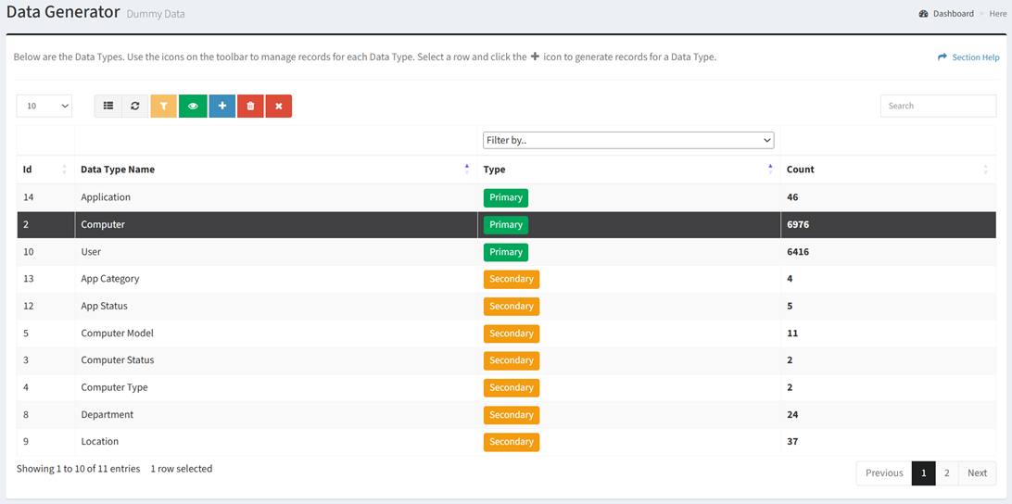Image resolution: width=1012 pixels, height=504 pixels.
Task: Deselect the highlighted Computer row
Action: (278, 225)
